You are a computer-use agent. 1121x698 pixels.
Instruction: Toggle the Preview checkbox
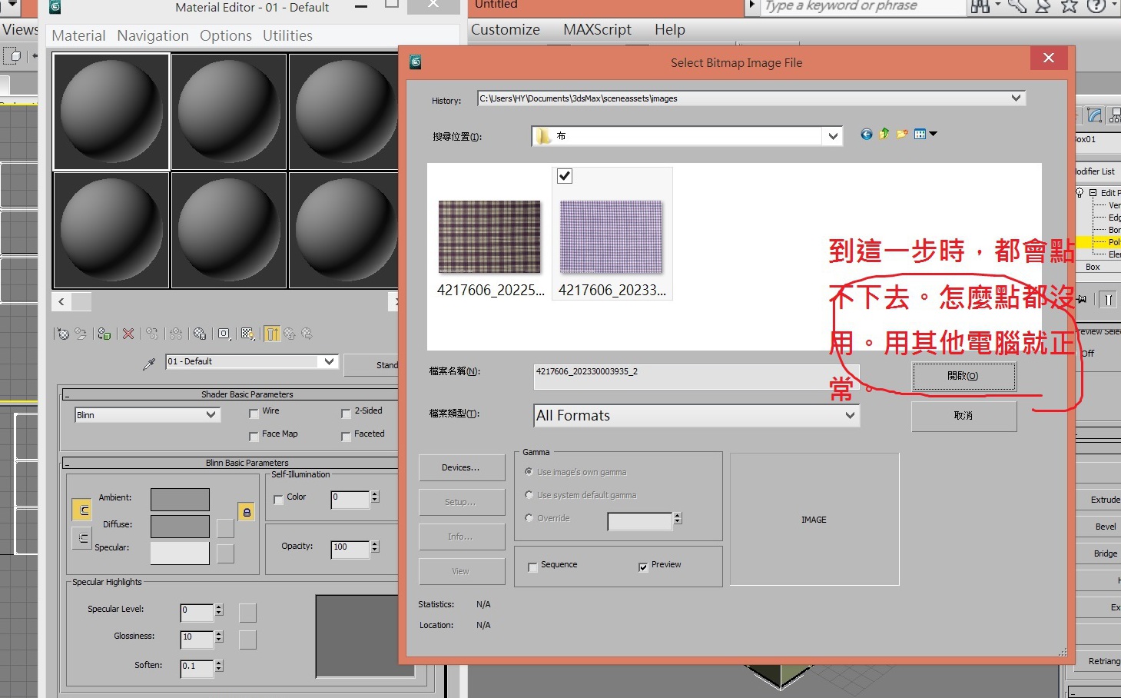coord(643,567)
